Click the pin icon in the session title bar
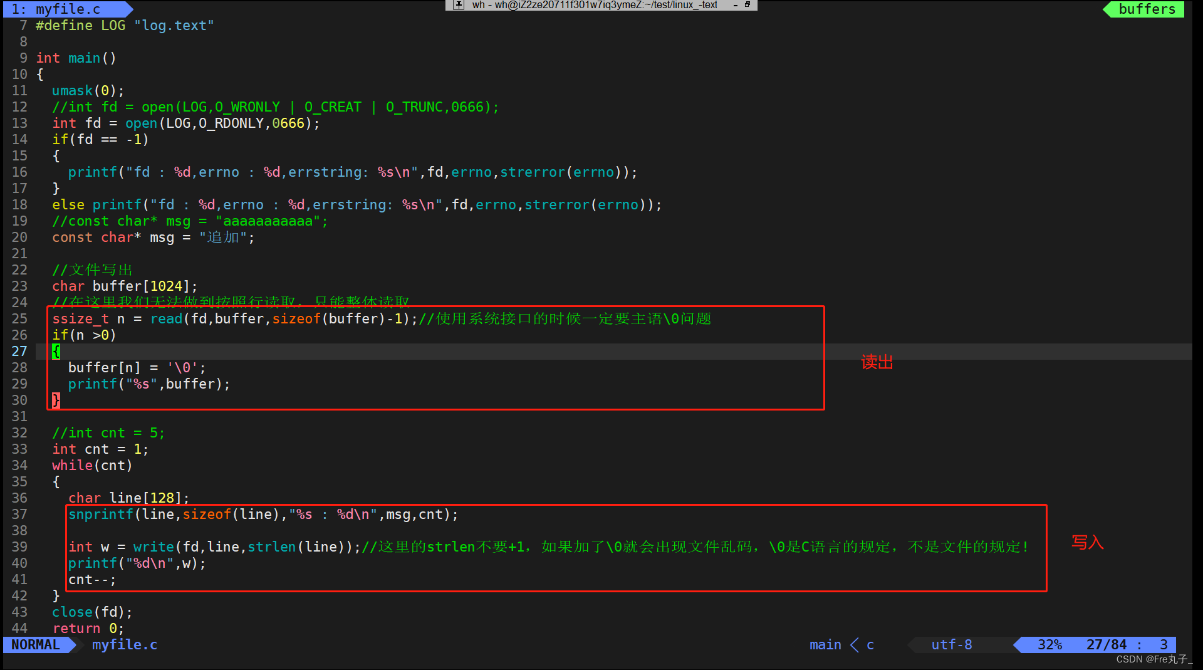The image size is (1203, 670). (x=459, y=5)
